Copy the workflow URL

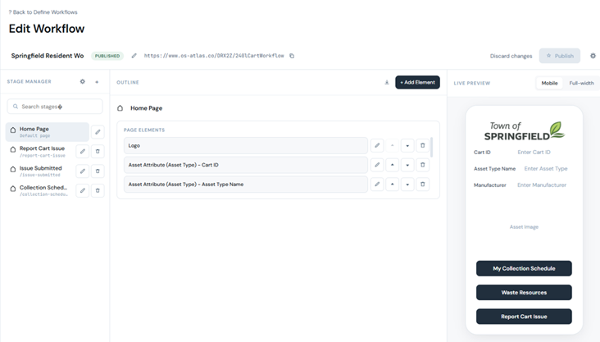pyautogui.click(x=292, y=56)
